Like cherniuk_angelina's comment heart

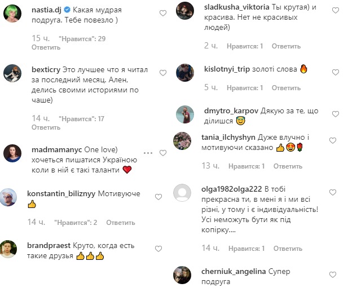coord(335,274)
